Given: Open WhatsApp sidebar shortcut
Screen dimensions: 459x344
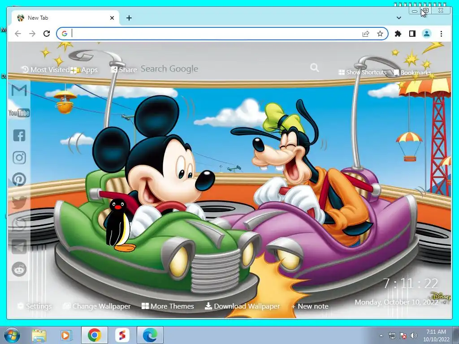Looking at the screenshot, I should pos(19,224).
